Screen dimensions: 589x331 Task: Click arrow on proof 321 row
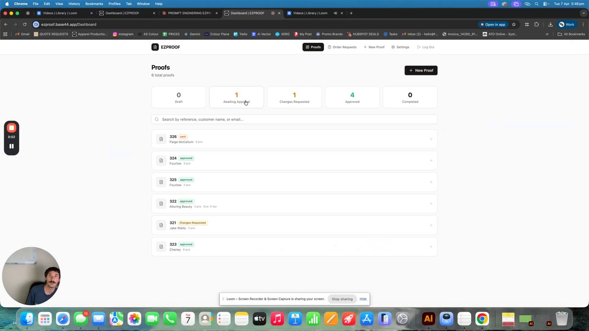point(431,225)
